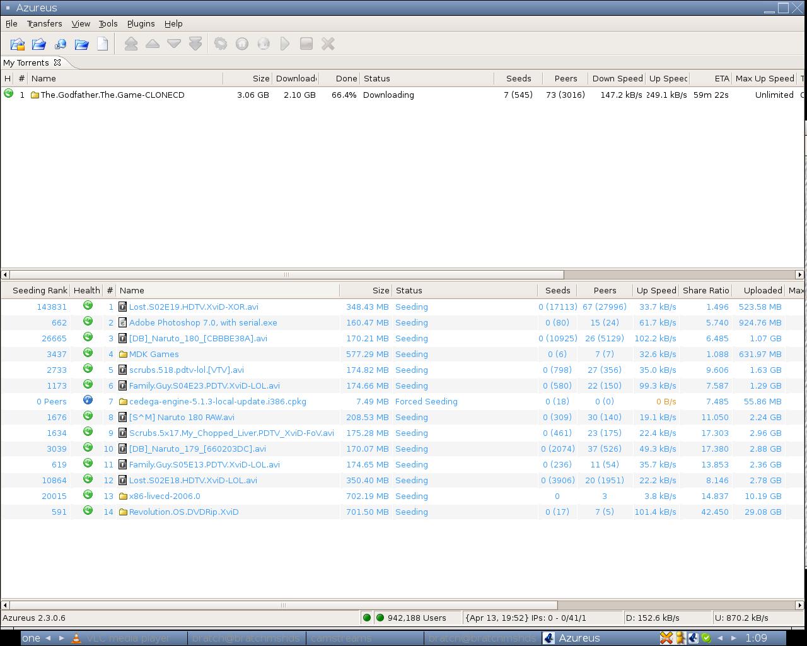Click the taskbar clock showing 1:09
This screenshot has height=646, width=807.
click(757, 638)
